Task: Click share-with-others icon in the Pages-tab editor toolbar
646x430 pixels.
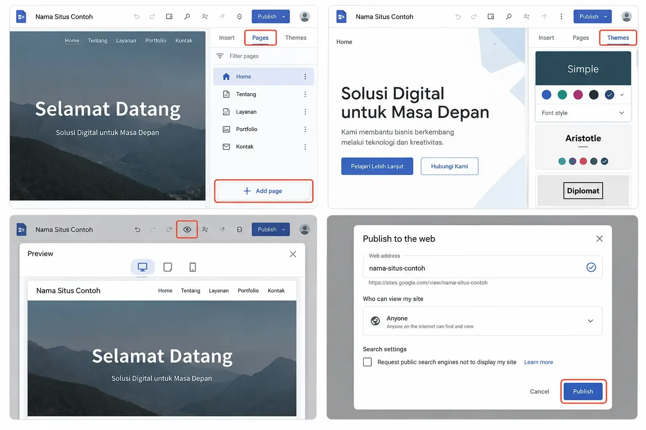Action: click(x=205, y=17)
